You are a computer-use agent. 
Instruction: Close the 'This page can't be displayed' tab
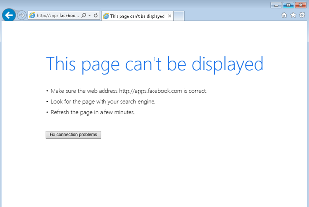170,16
